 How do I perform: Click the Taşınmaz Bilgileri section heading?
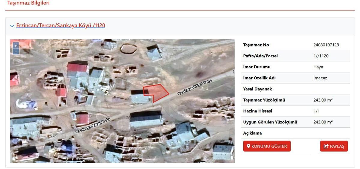pyautogui.click(x=28, y=3)
